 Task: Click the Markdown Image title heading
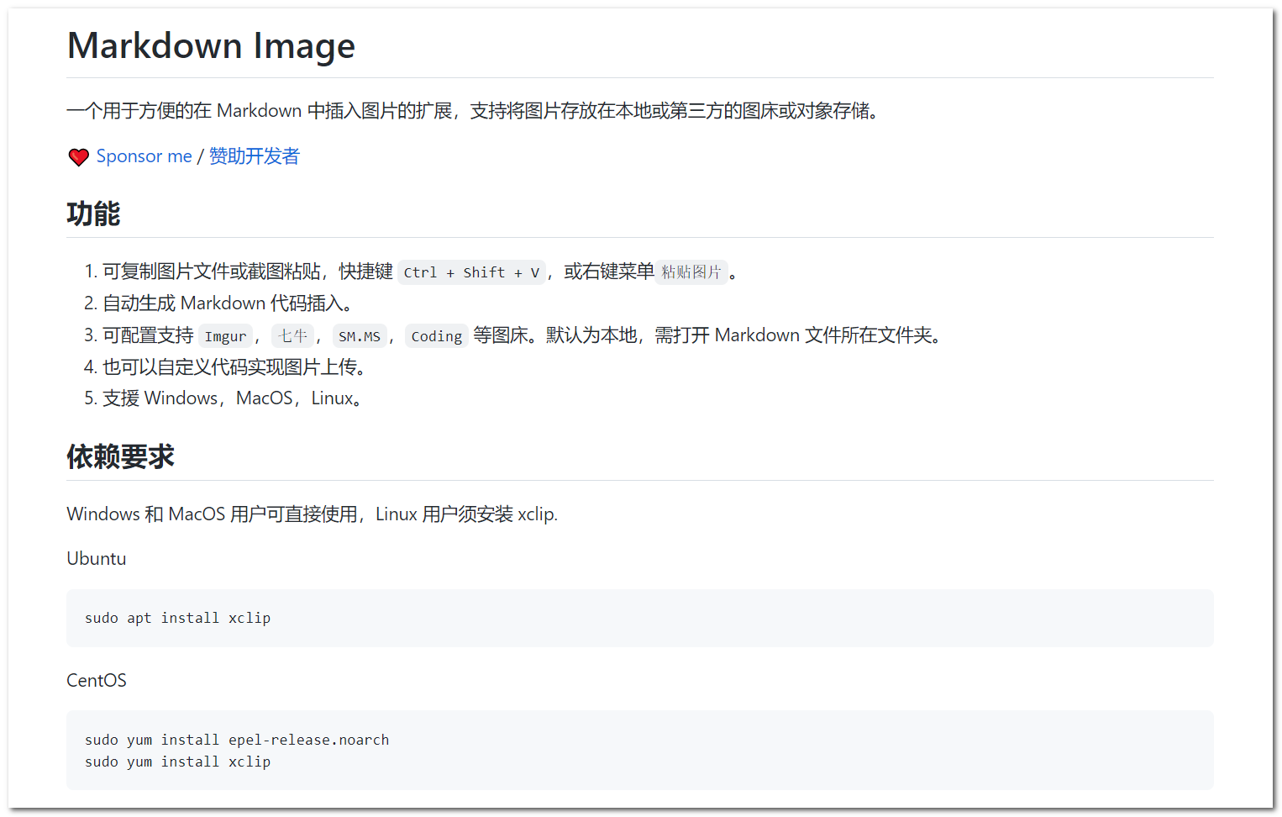pos(211,45)
